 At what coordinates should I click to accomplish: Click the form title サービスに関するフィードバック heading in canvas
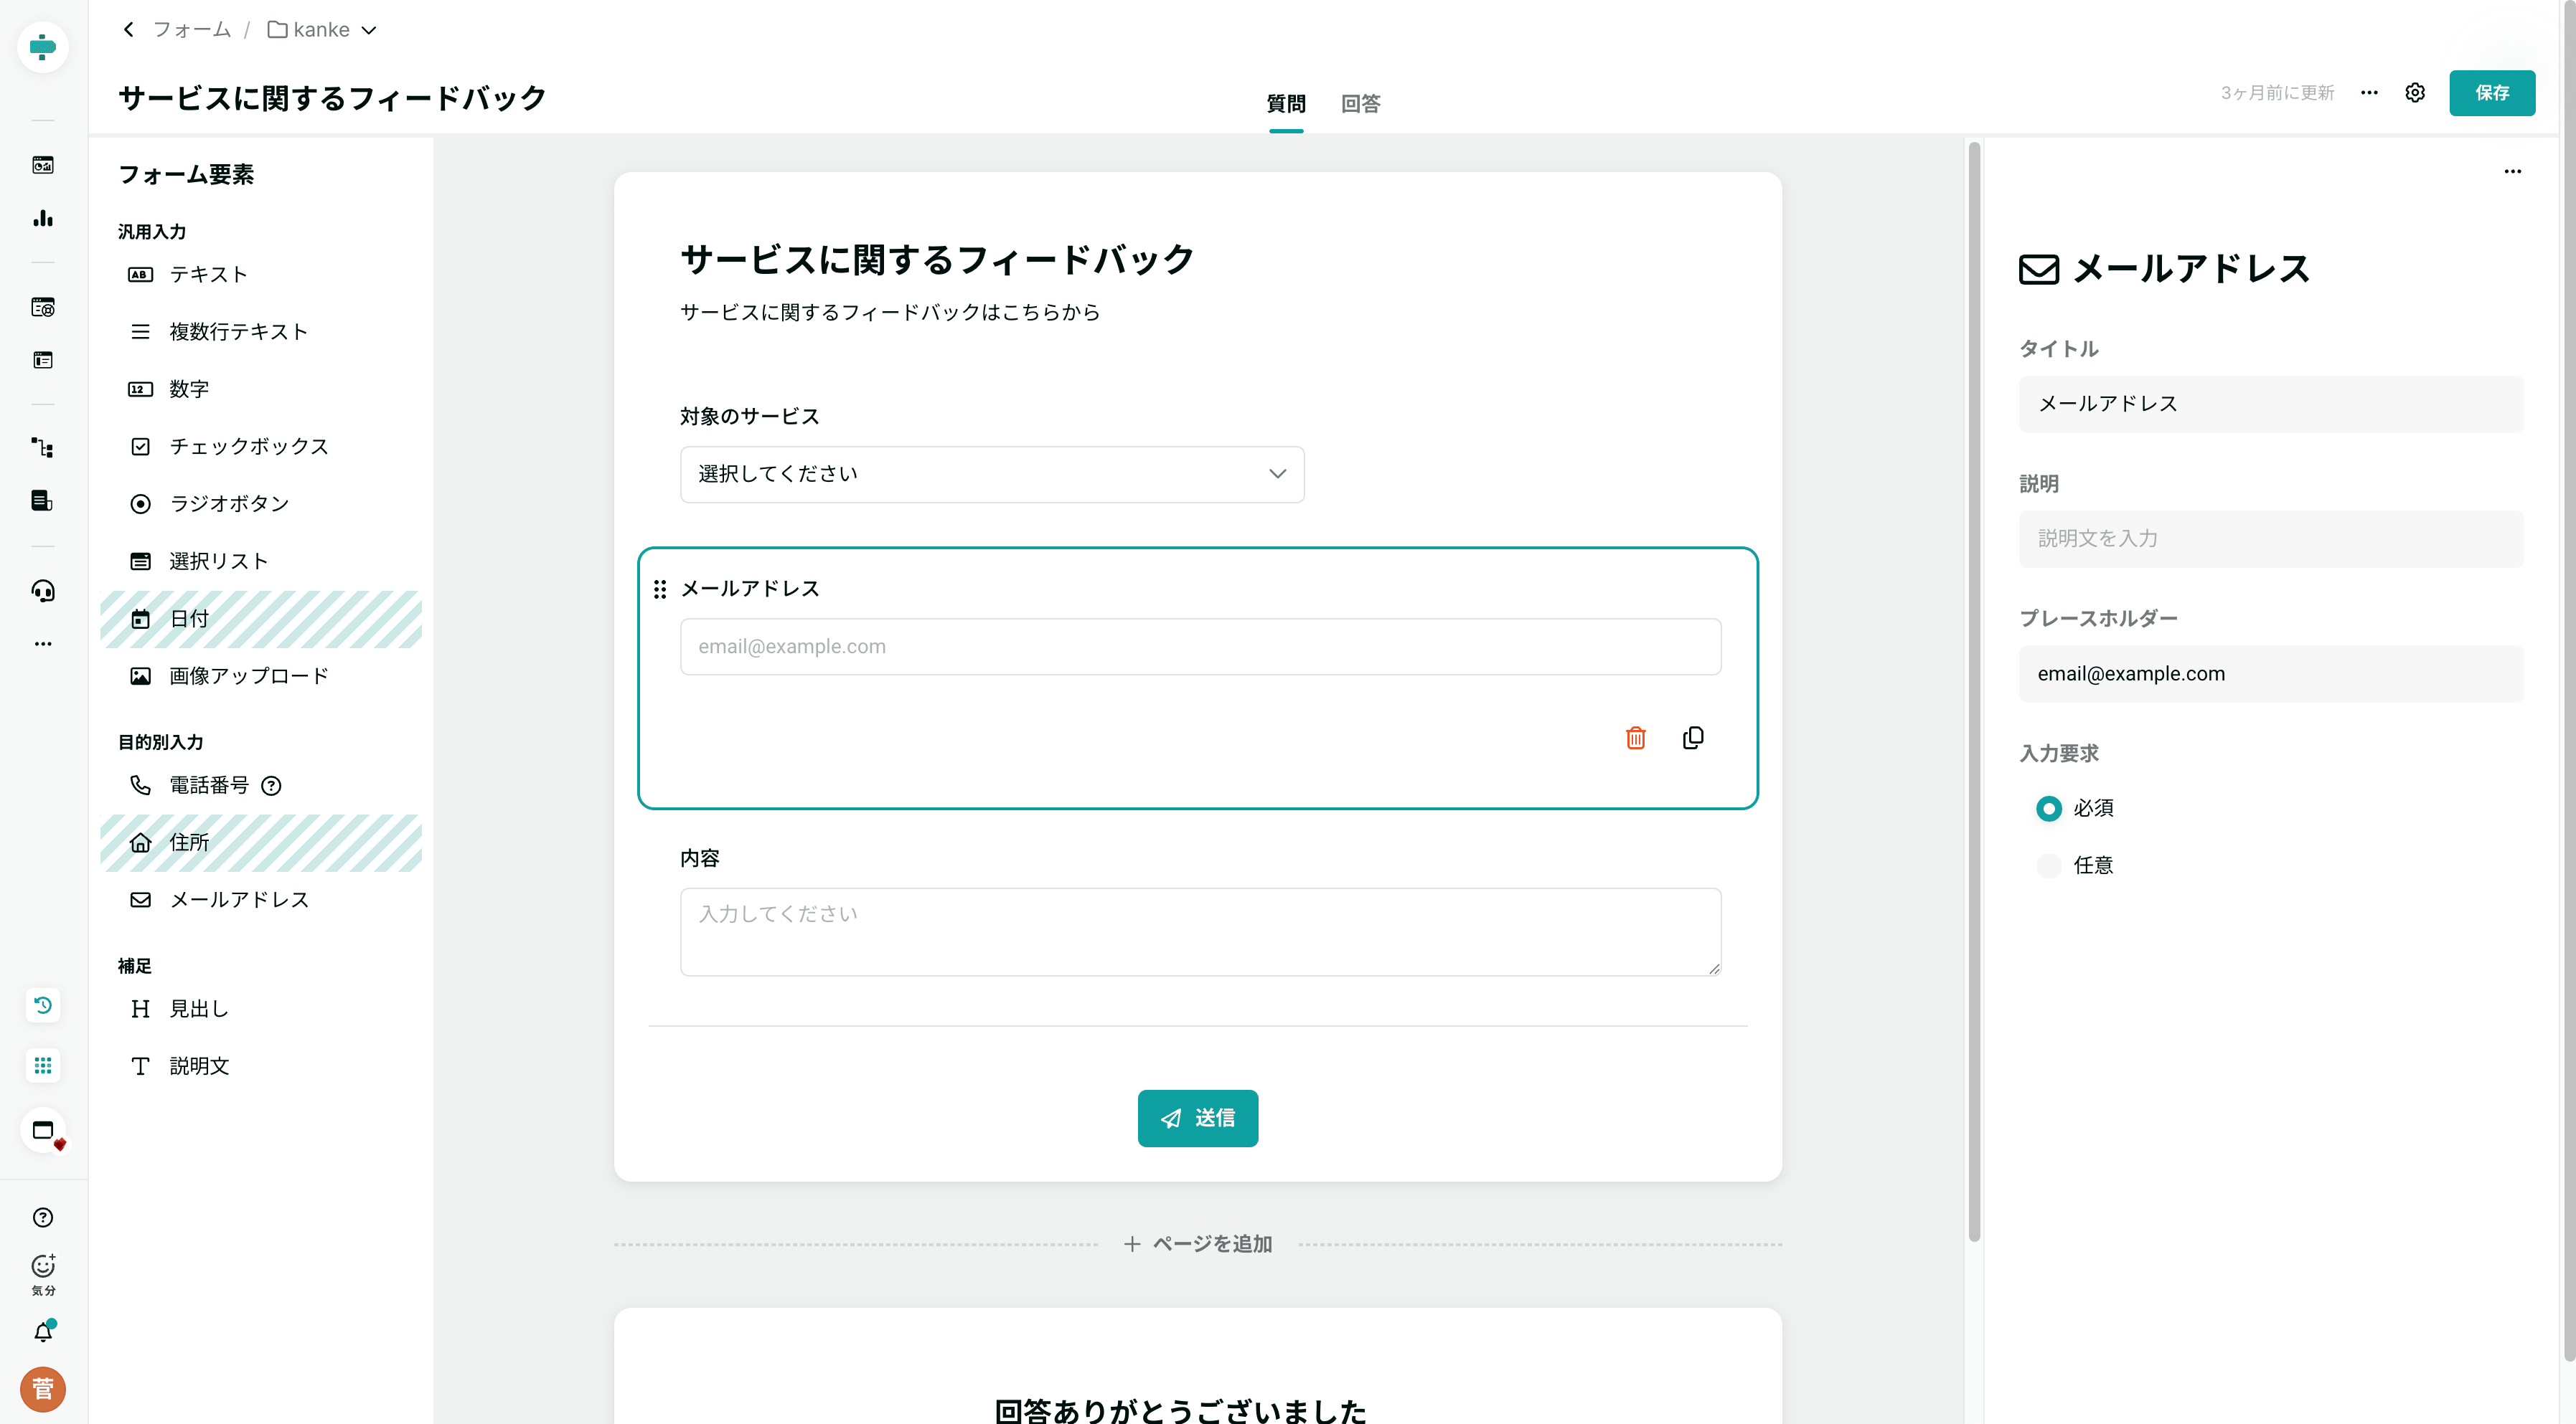[x=937, y=260]
